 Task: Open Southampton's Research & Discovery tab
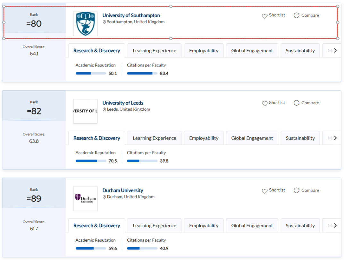(x=97, y=50)
